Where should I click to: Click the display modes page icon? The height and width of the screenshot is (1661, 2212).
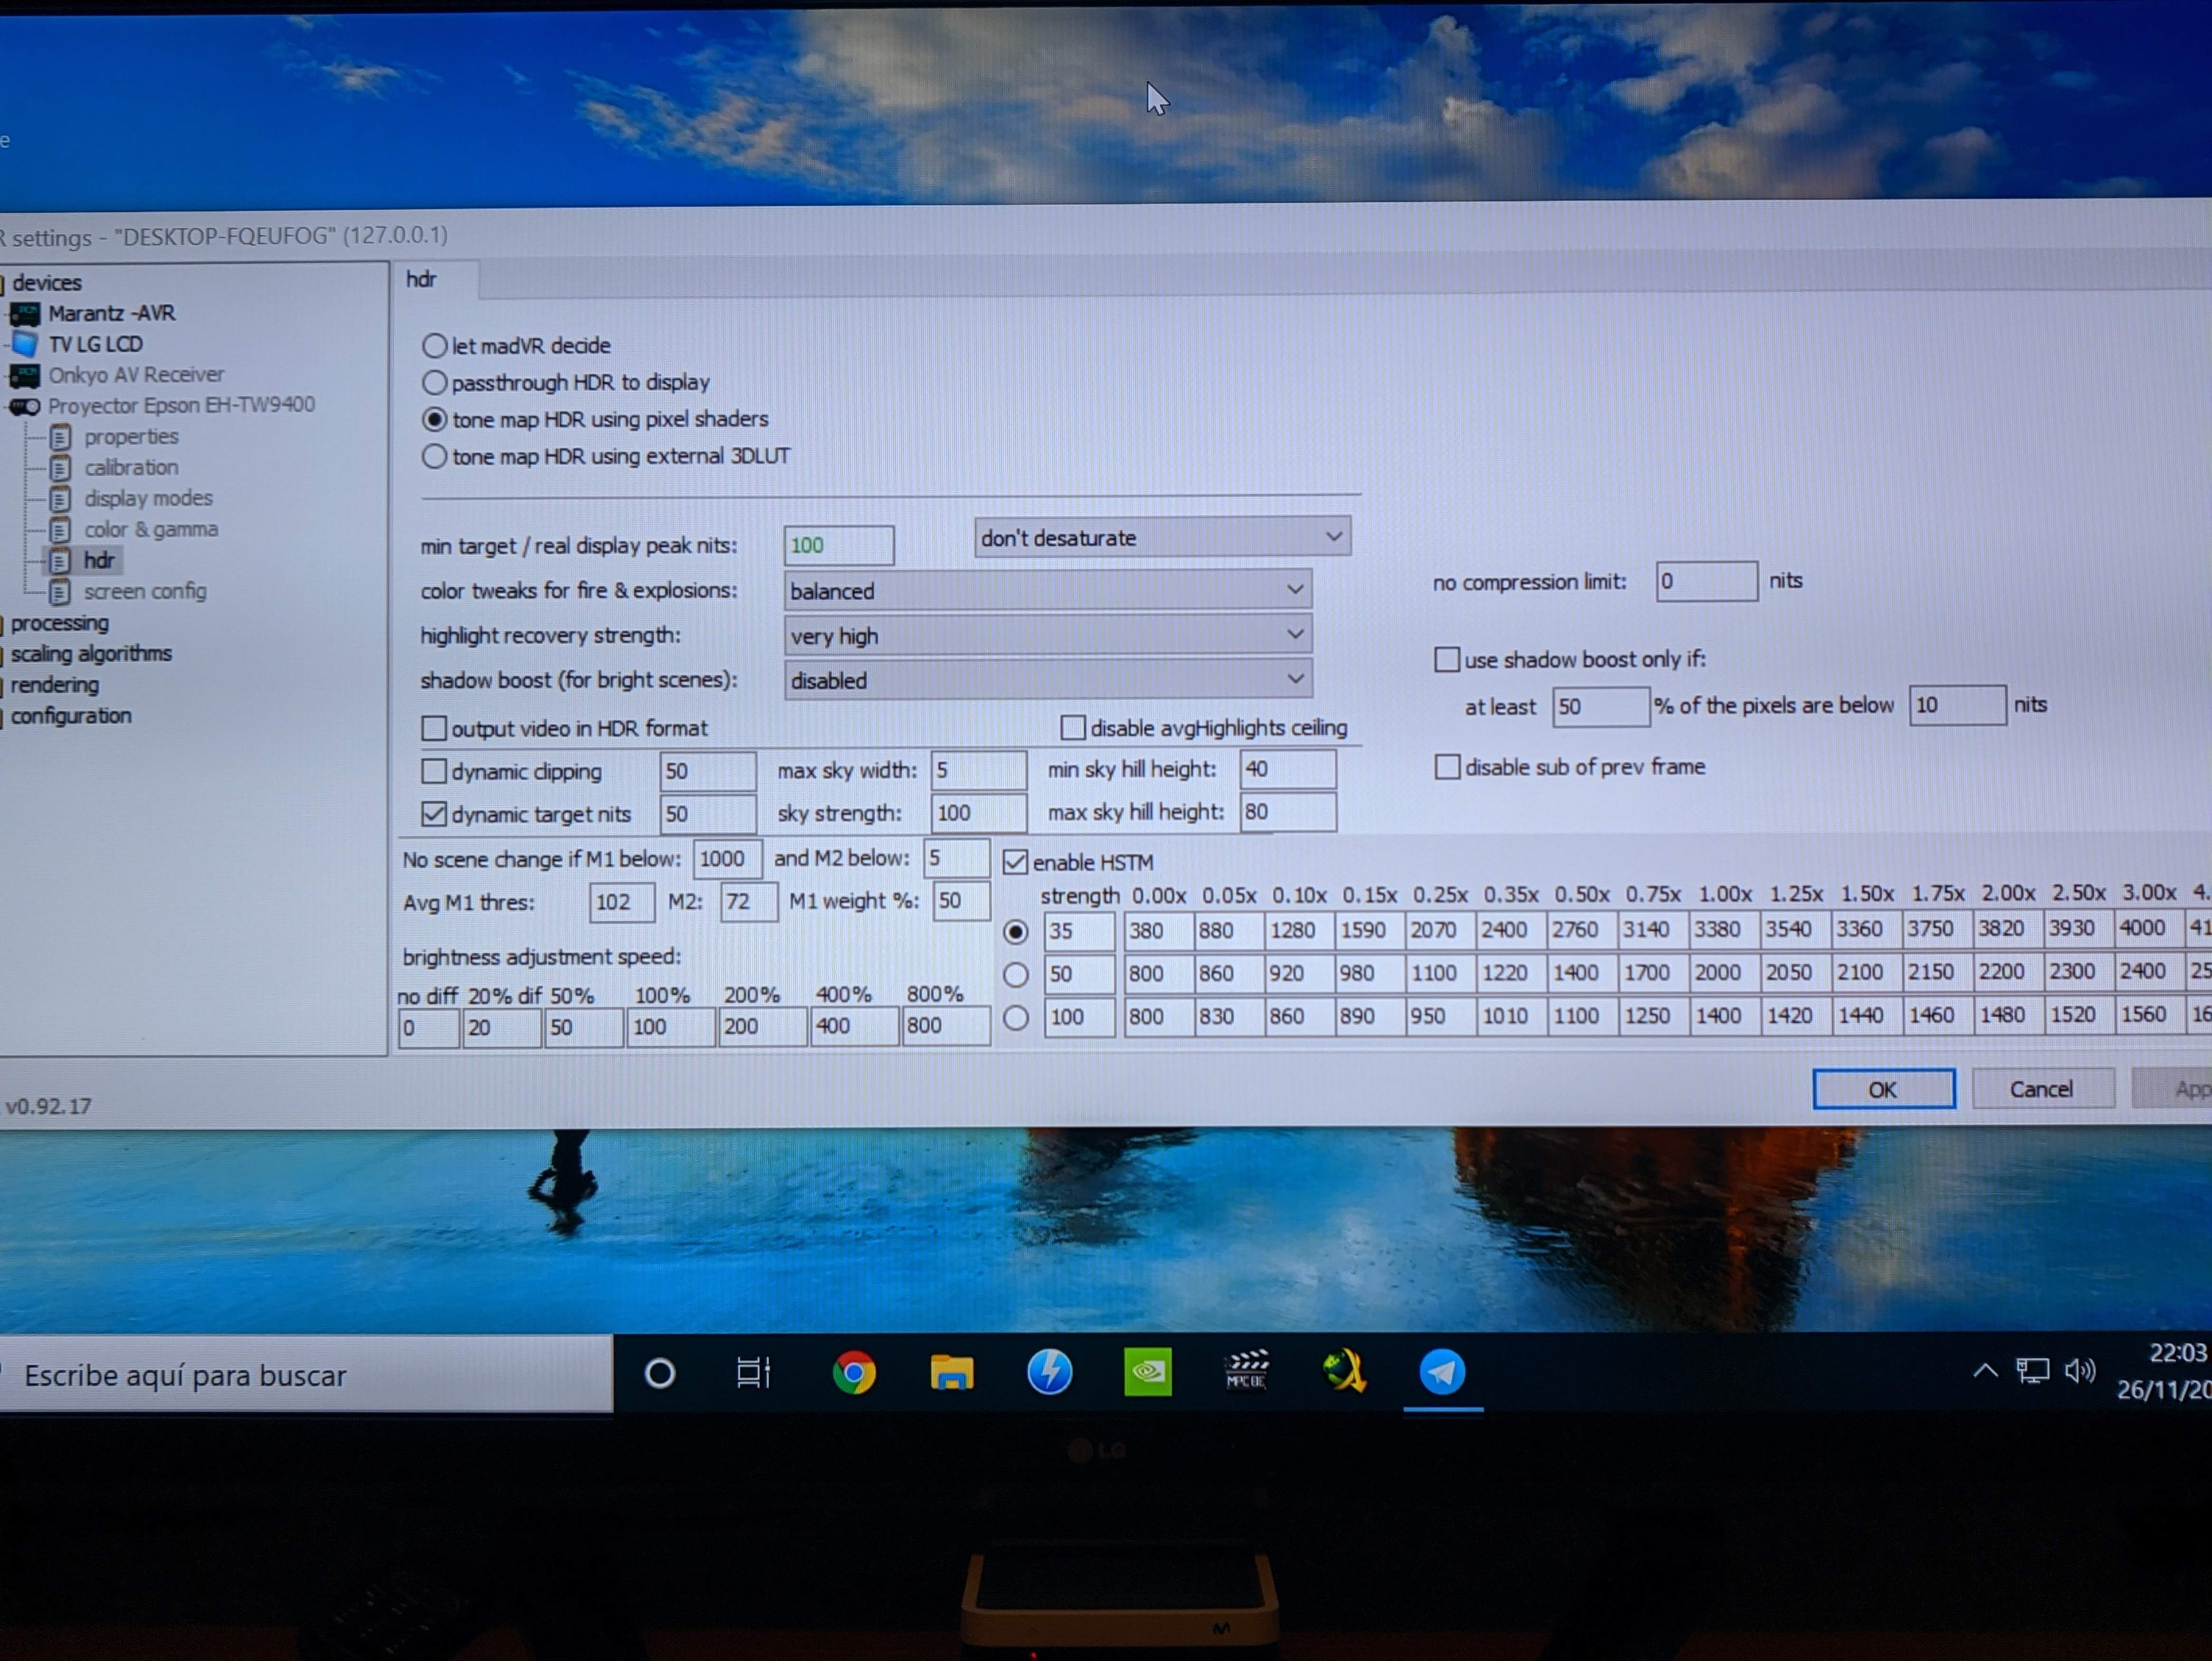(x=60, y=499)
